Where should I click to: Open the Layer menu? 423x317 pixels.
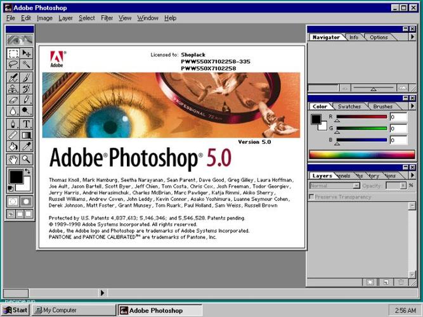click(x=65, y=18)
